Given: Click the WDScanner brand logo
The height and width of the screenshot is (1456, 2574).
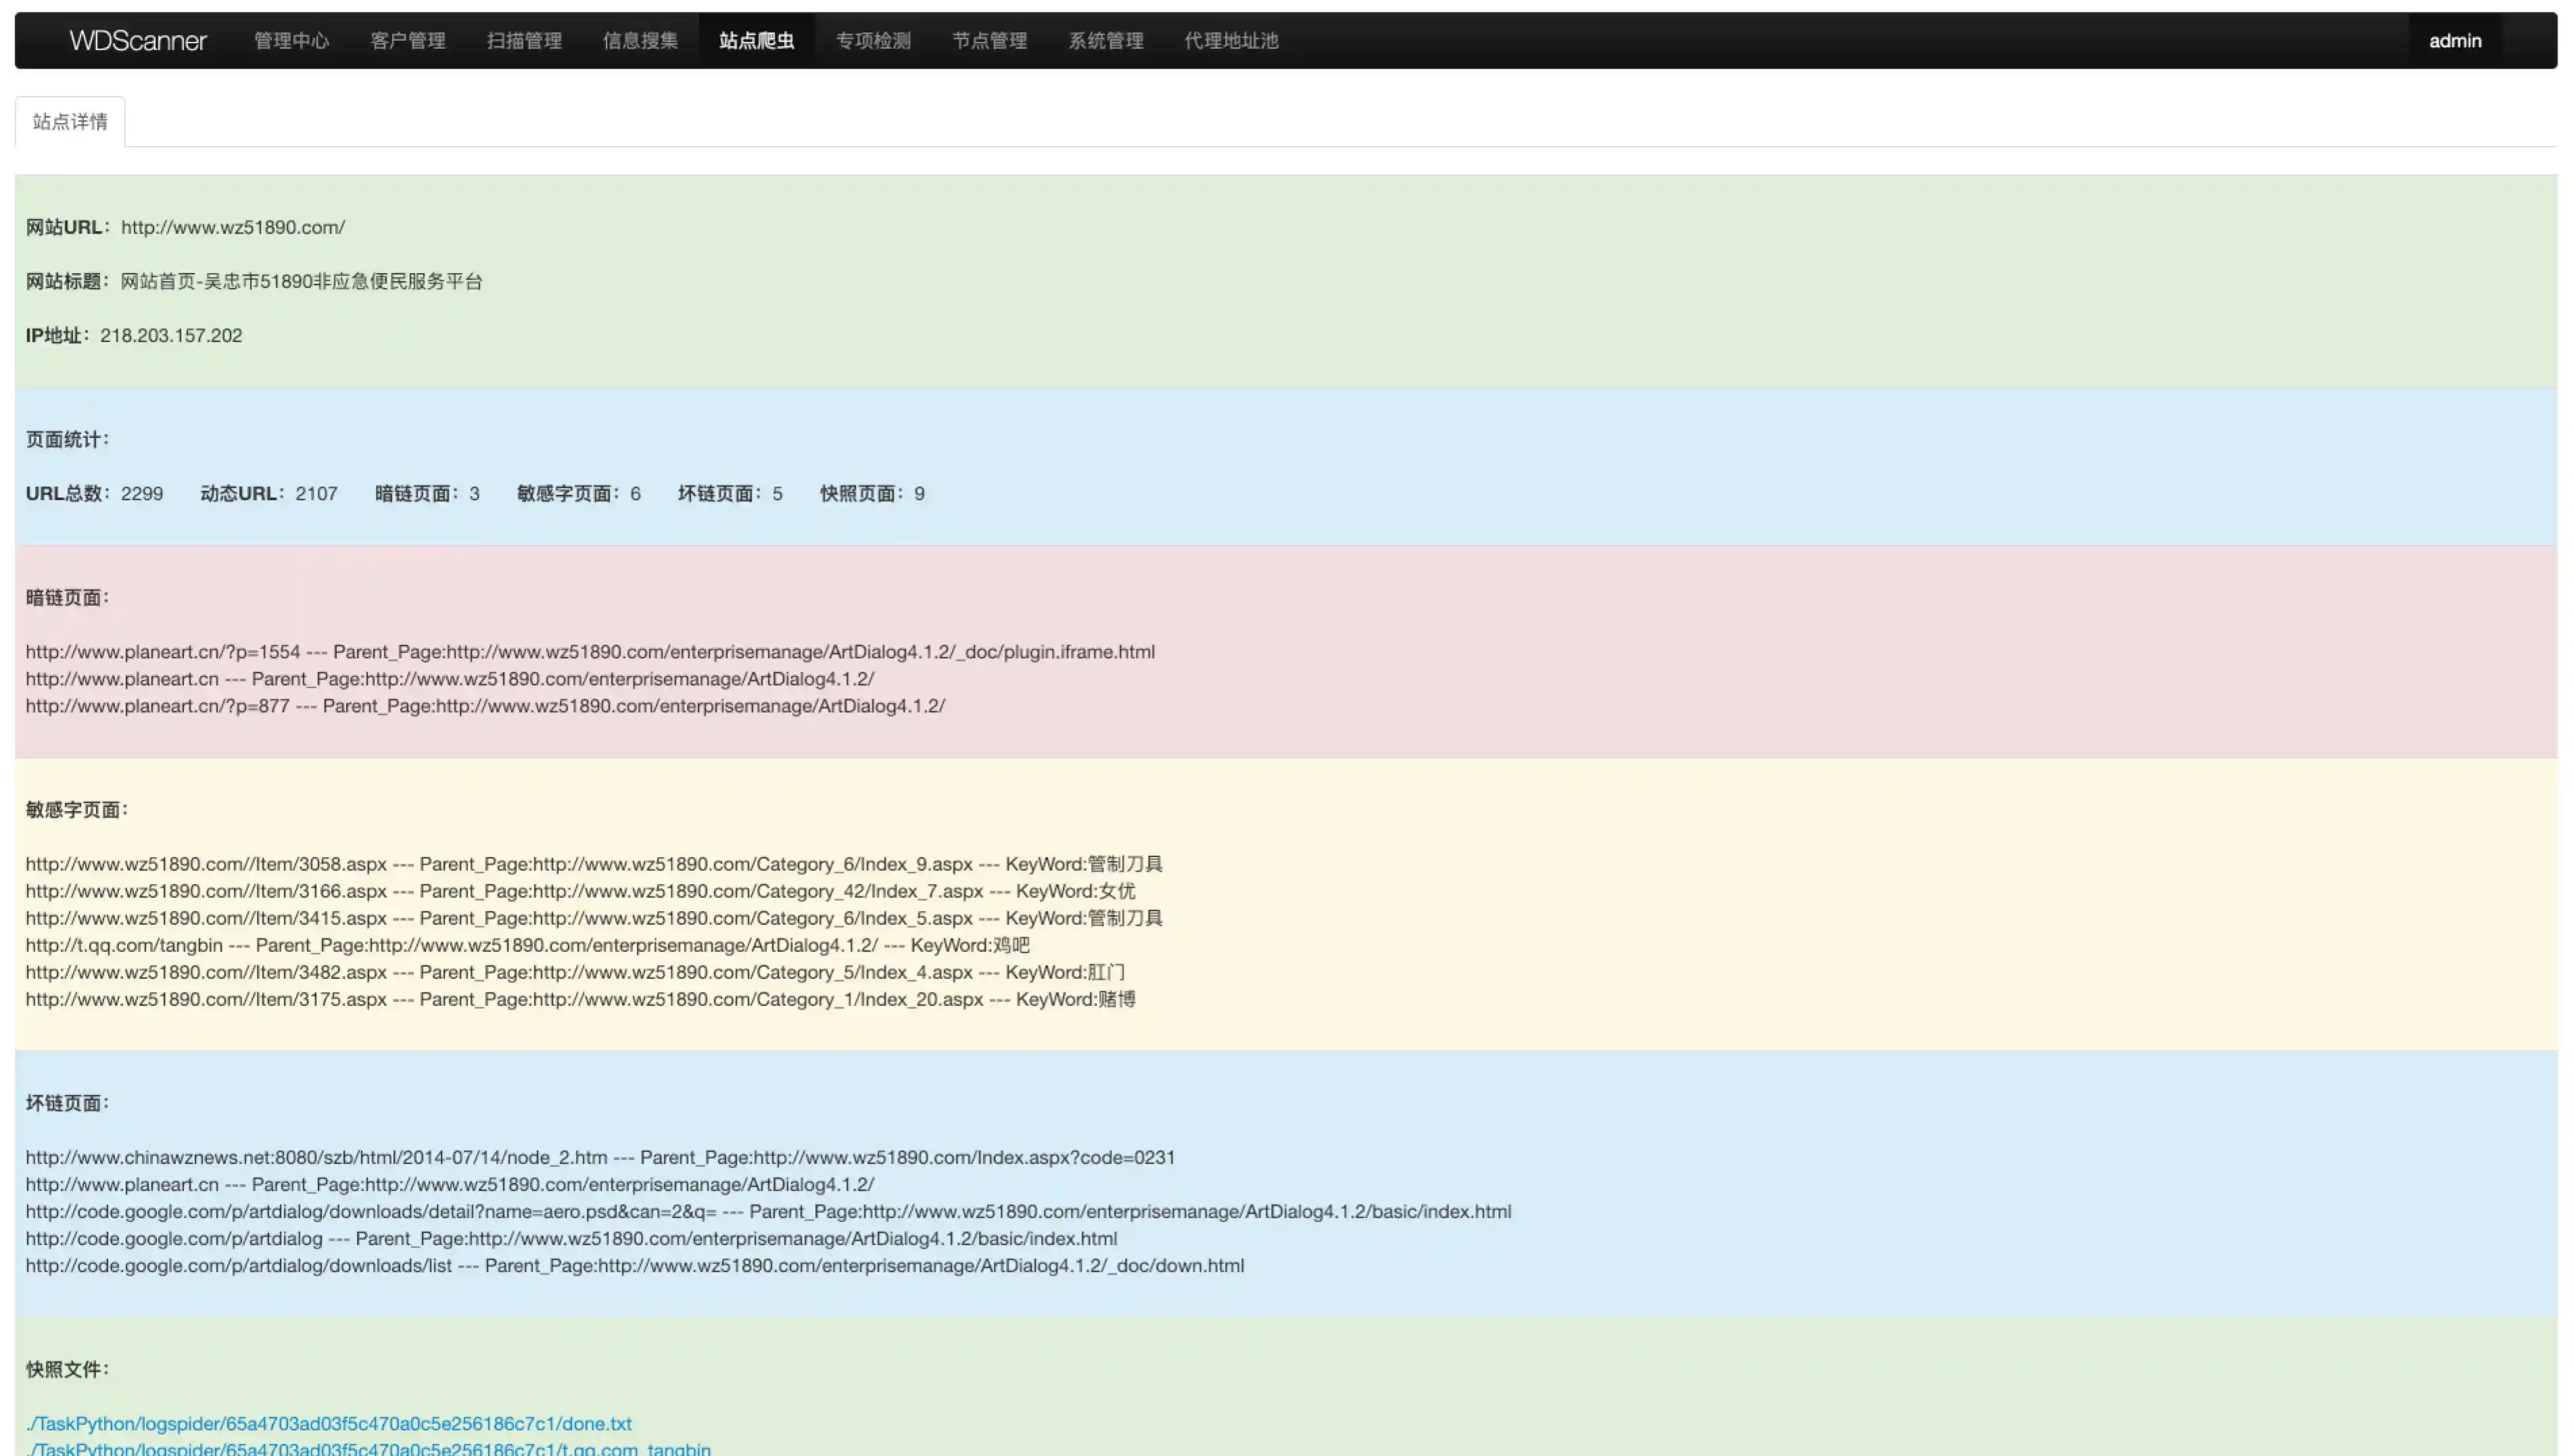Looking at the screenshot, I should coord(138,41).
